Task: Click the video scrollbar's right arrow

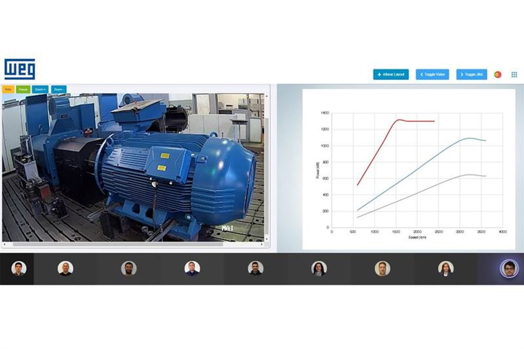Action: coord(261,245)
